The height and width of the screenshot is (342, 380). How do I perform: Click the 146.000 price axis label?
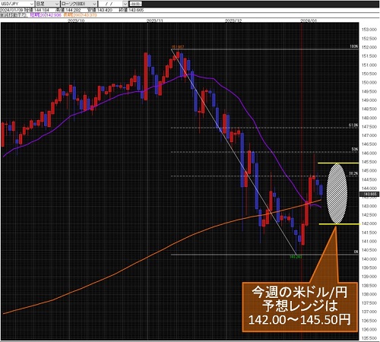(x=369, y=153)
